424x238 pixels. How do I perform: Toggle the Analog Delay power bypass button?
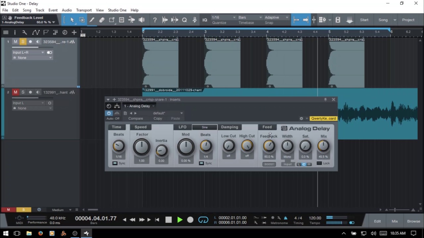point(109,113)
